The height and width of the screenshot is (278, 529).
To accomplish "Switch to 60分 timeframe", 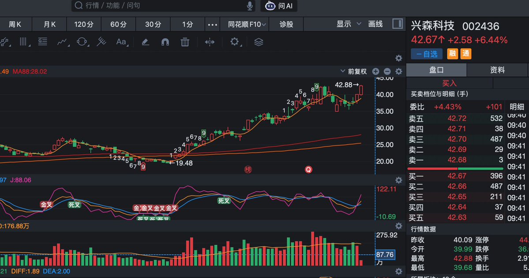I will tap(118, 24).
